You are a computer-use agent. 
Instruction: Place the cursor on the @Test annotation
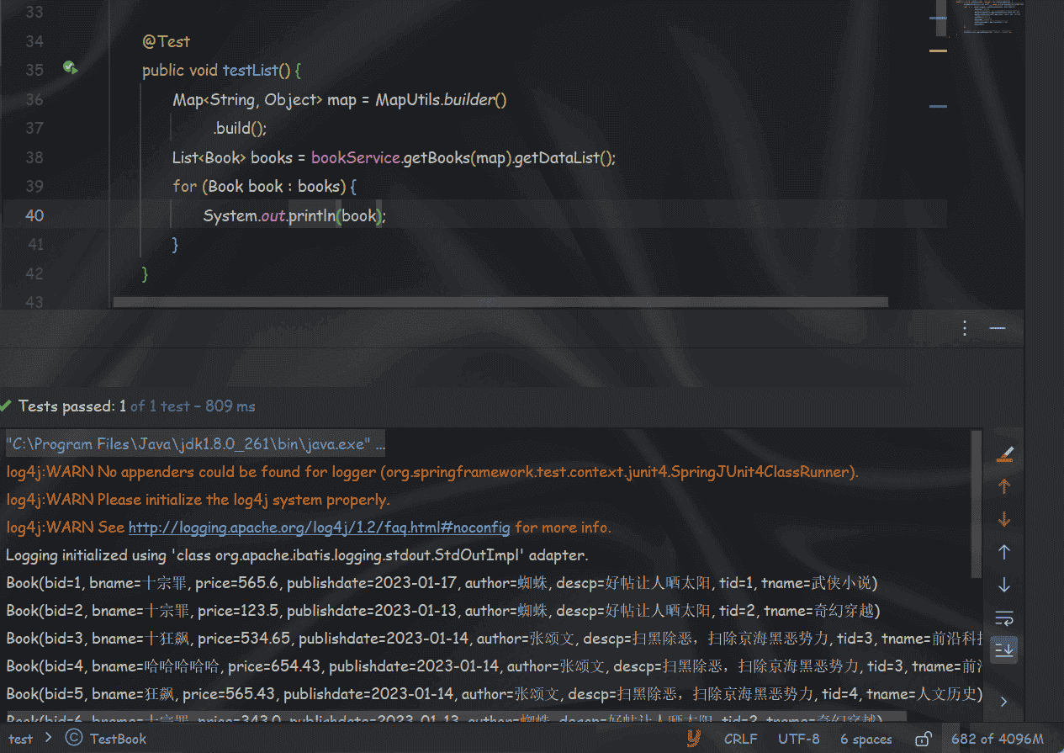click(167, 41)
